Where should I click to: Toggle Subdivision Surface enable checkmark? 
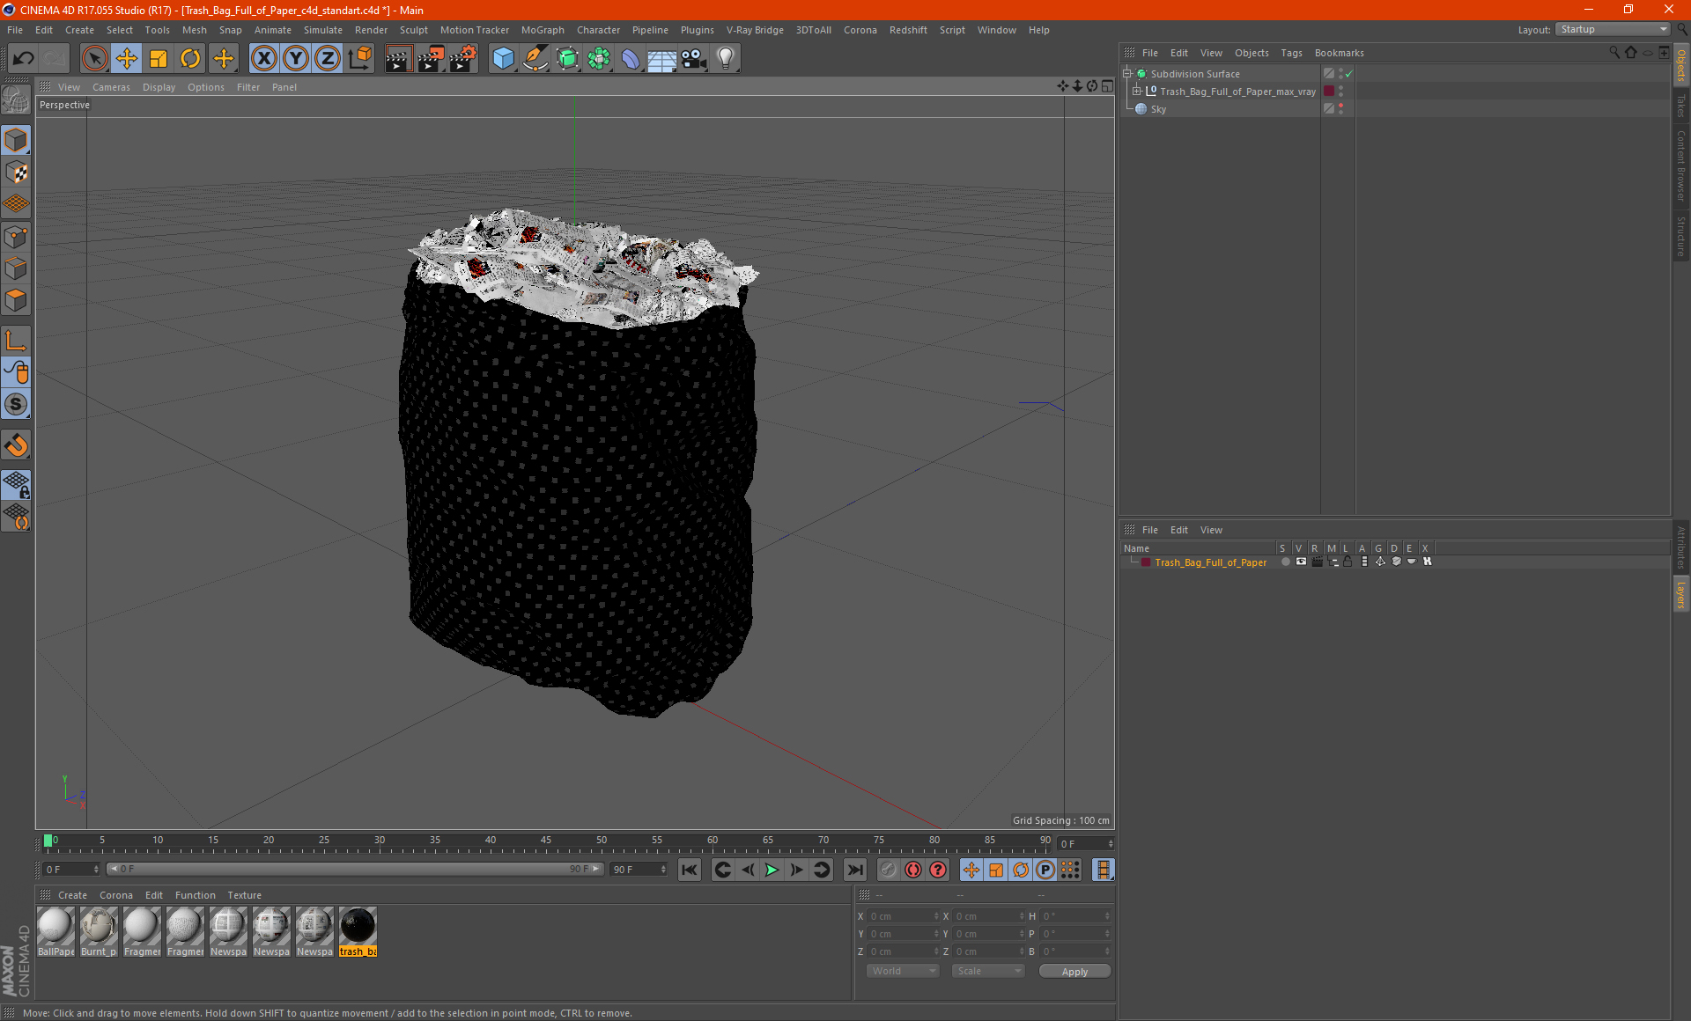(x=1348, y=74)
